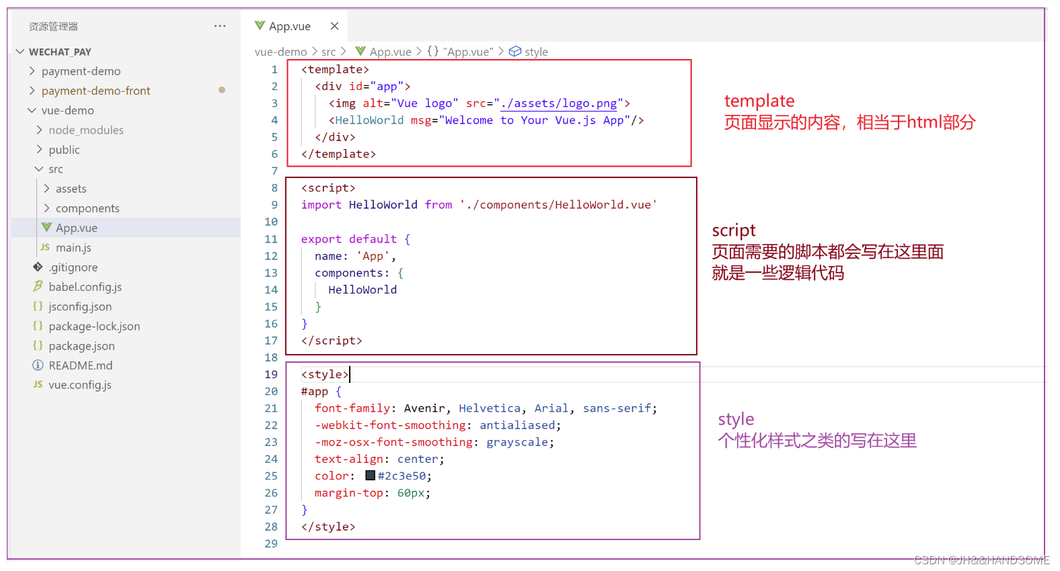Click the '<template>' opening tag on line 1
The height and width of the screenshot is (571, 1060).
pos(335,69)
